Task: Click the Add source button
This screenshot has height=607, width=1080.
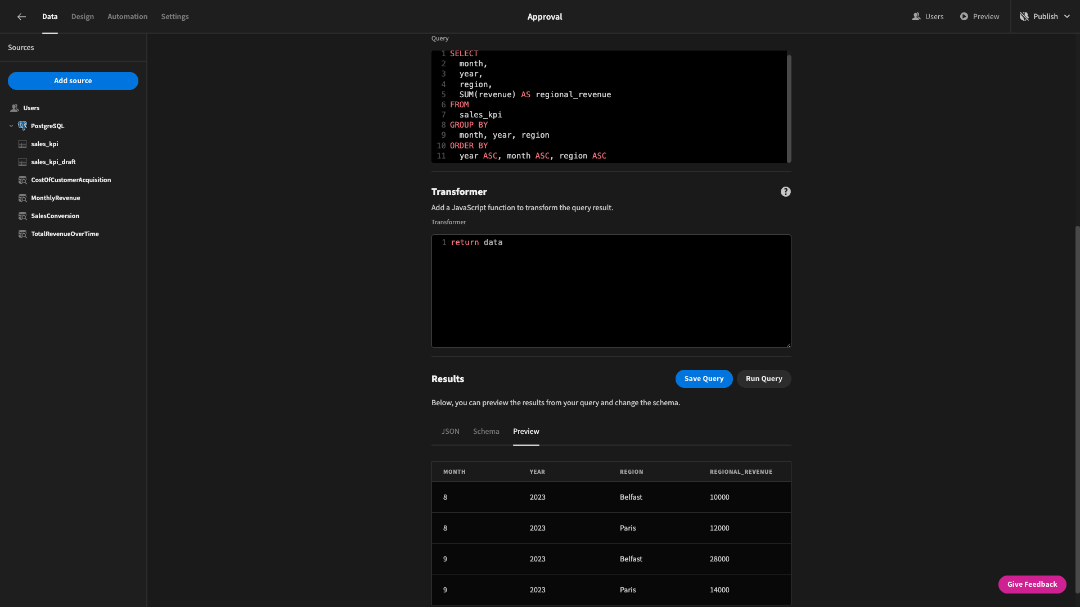Action: click(73, 81)
